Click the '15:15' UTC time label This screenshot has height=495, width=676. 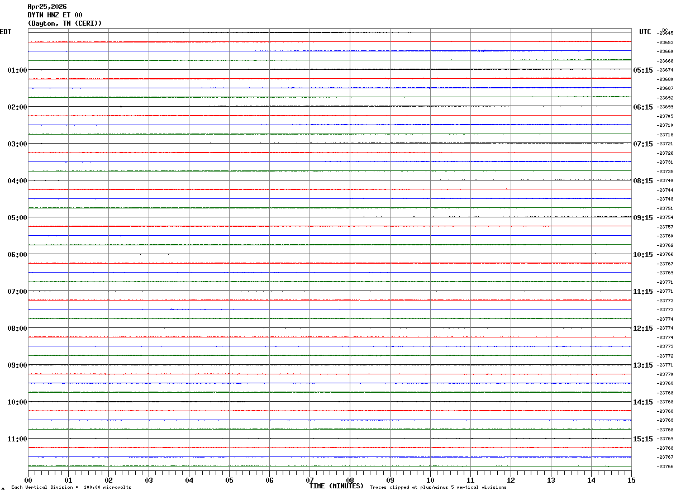tap(642, 439)
